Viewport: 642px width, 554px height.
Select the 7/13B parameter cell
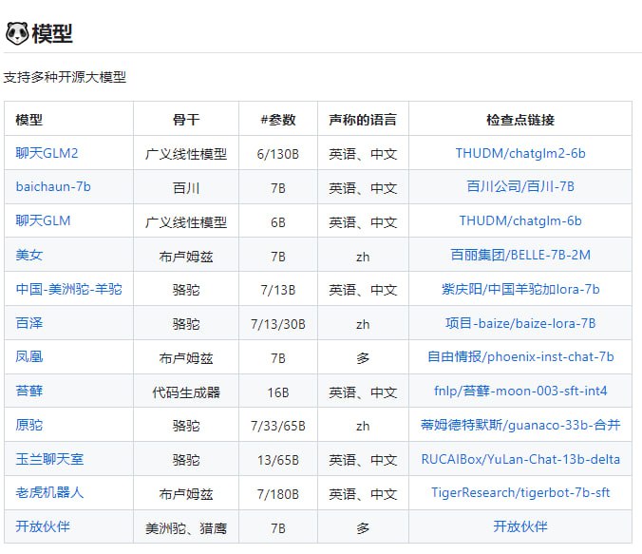tap(278, 290)
